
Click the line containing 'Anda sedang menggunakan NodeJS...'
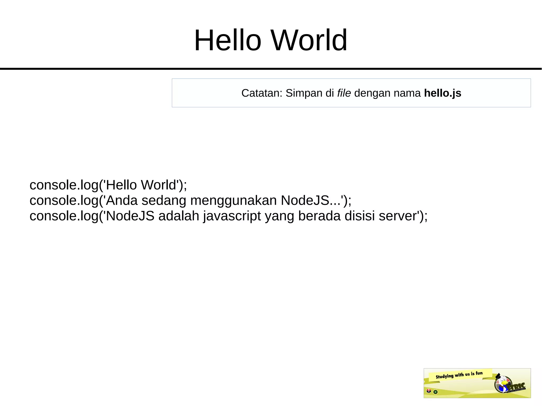tap(191, 200)
